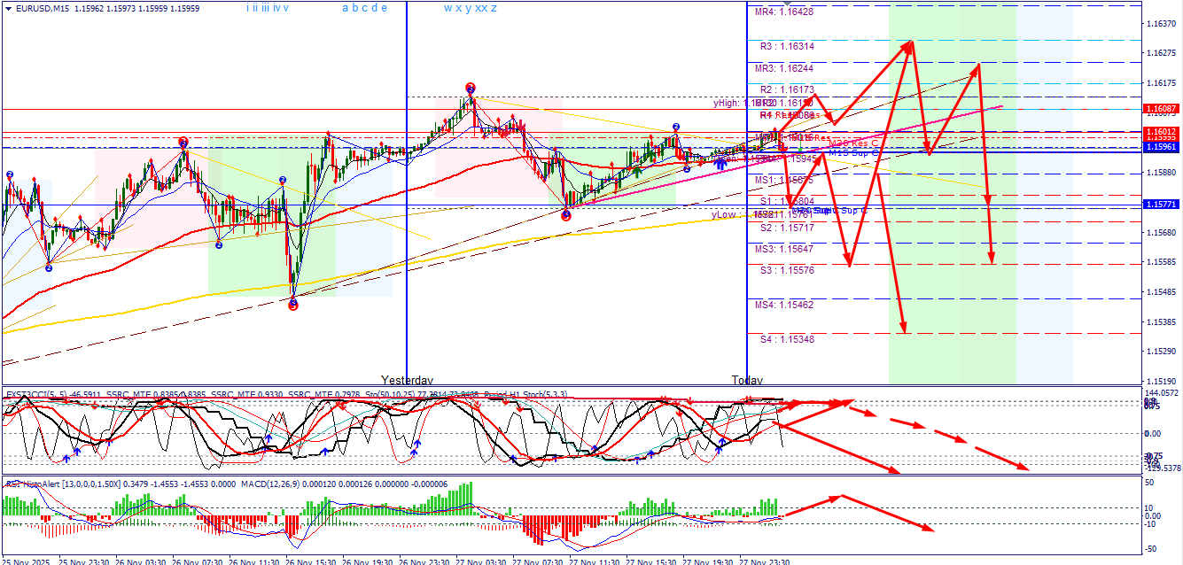This screenshot has width=1183, height=565.
Task: Click 1.15290 on the price scale
Action: point(1161,352)
